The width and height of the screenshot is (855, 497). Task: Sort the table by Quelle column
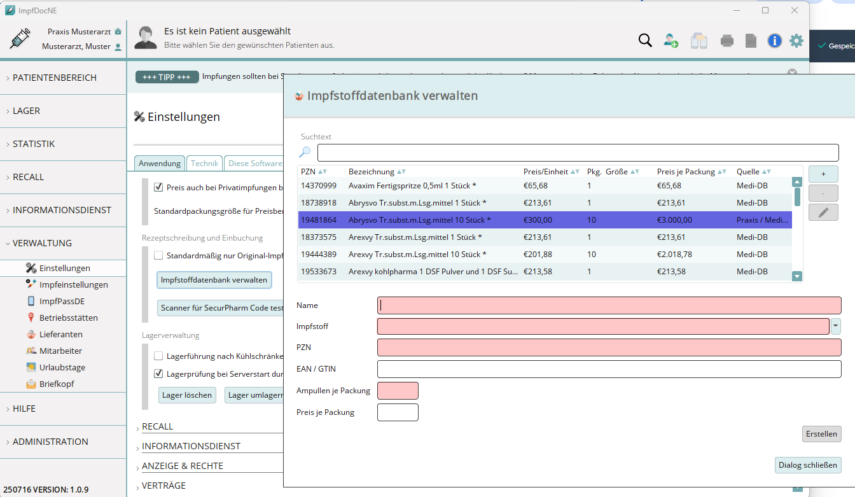754,172
